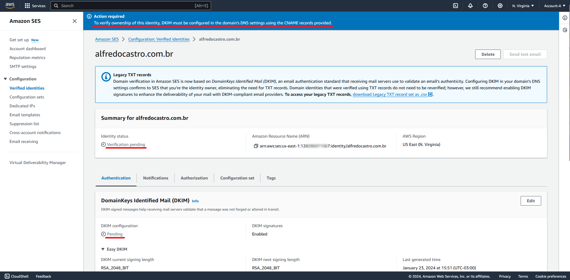Open Reputation metrics in sidebar
This screenshot has width=570, height=280.
(27, 58)
